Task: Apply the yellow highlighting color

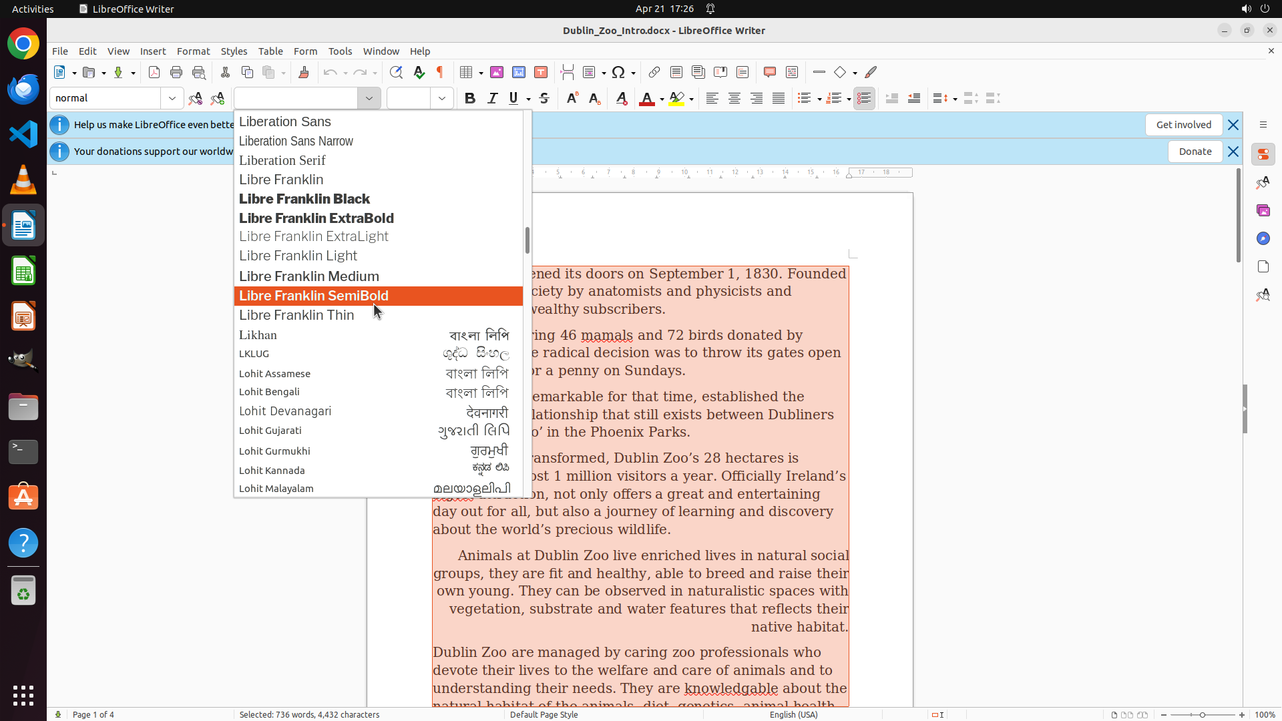Action: pos(676,98)
